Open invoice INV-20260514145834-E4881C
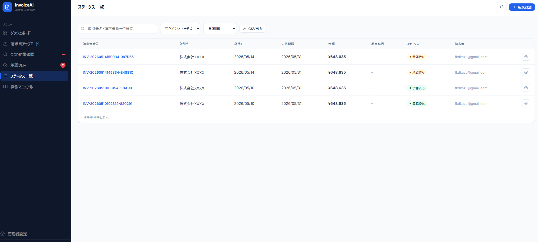Image resolution: width=538 pixels, height=242 pixels. click(x=108, y=72)
